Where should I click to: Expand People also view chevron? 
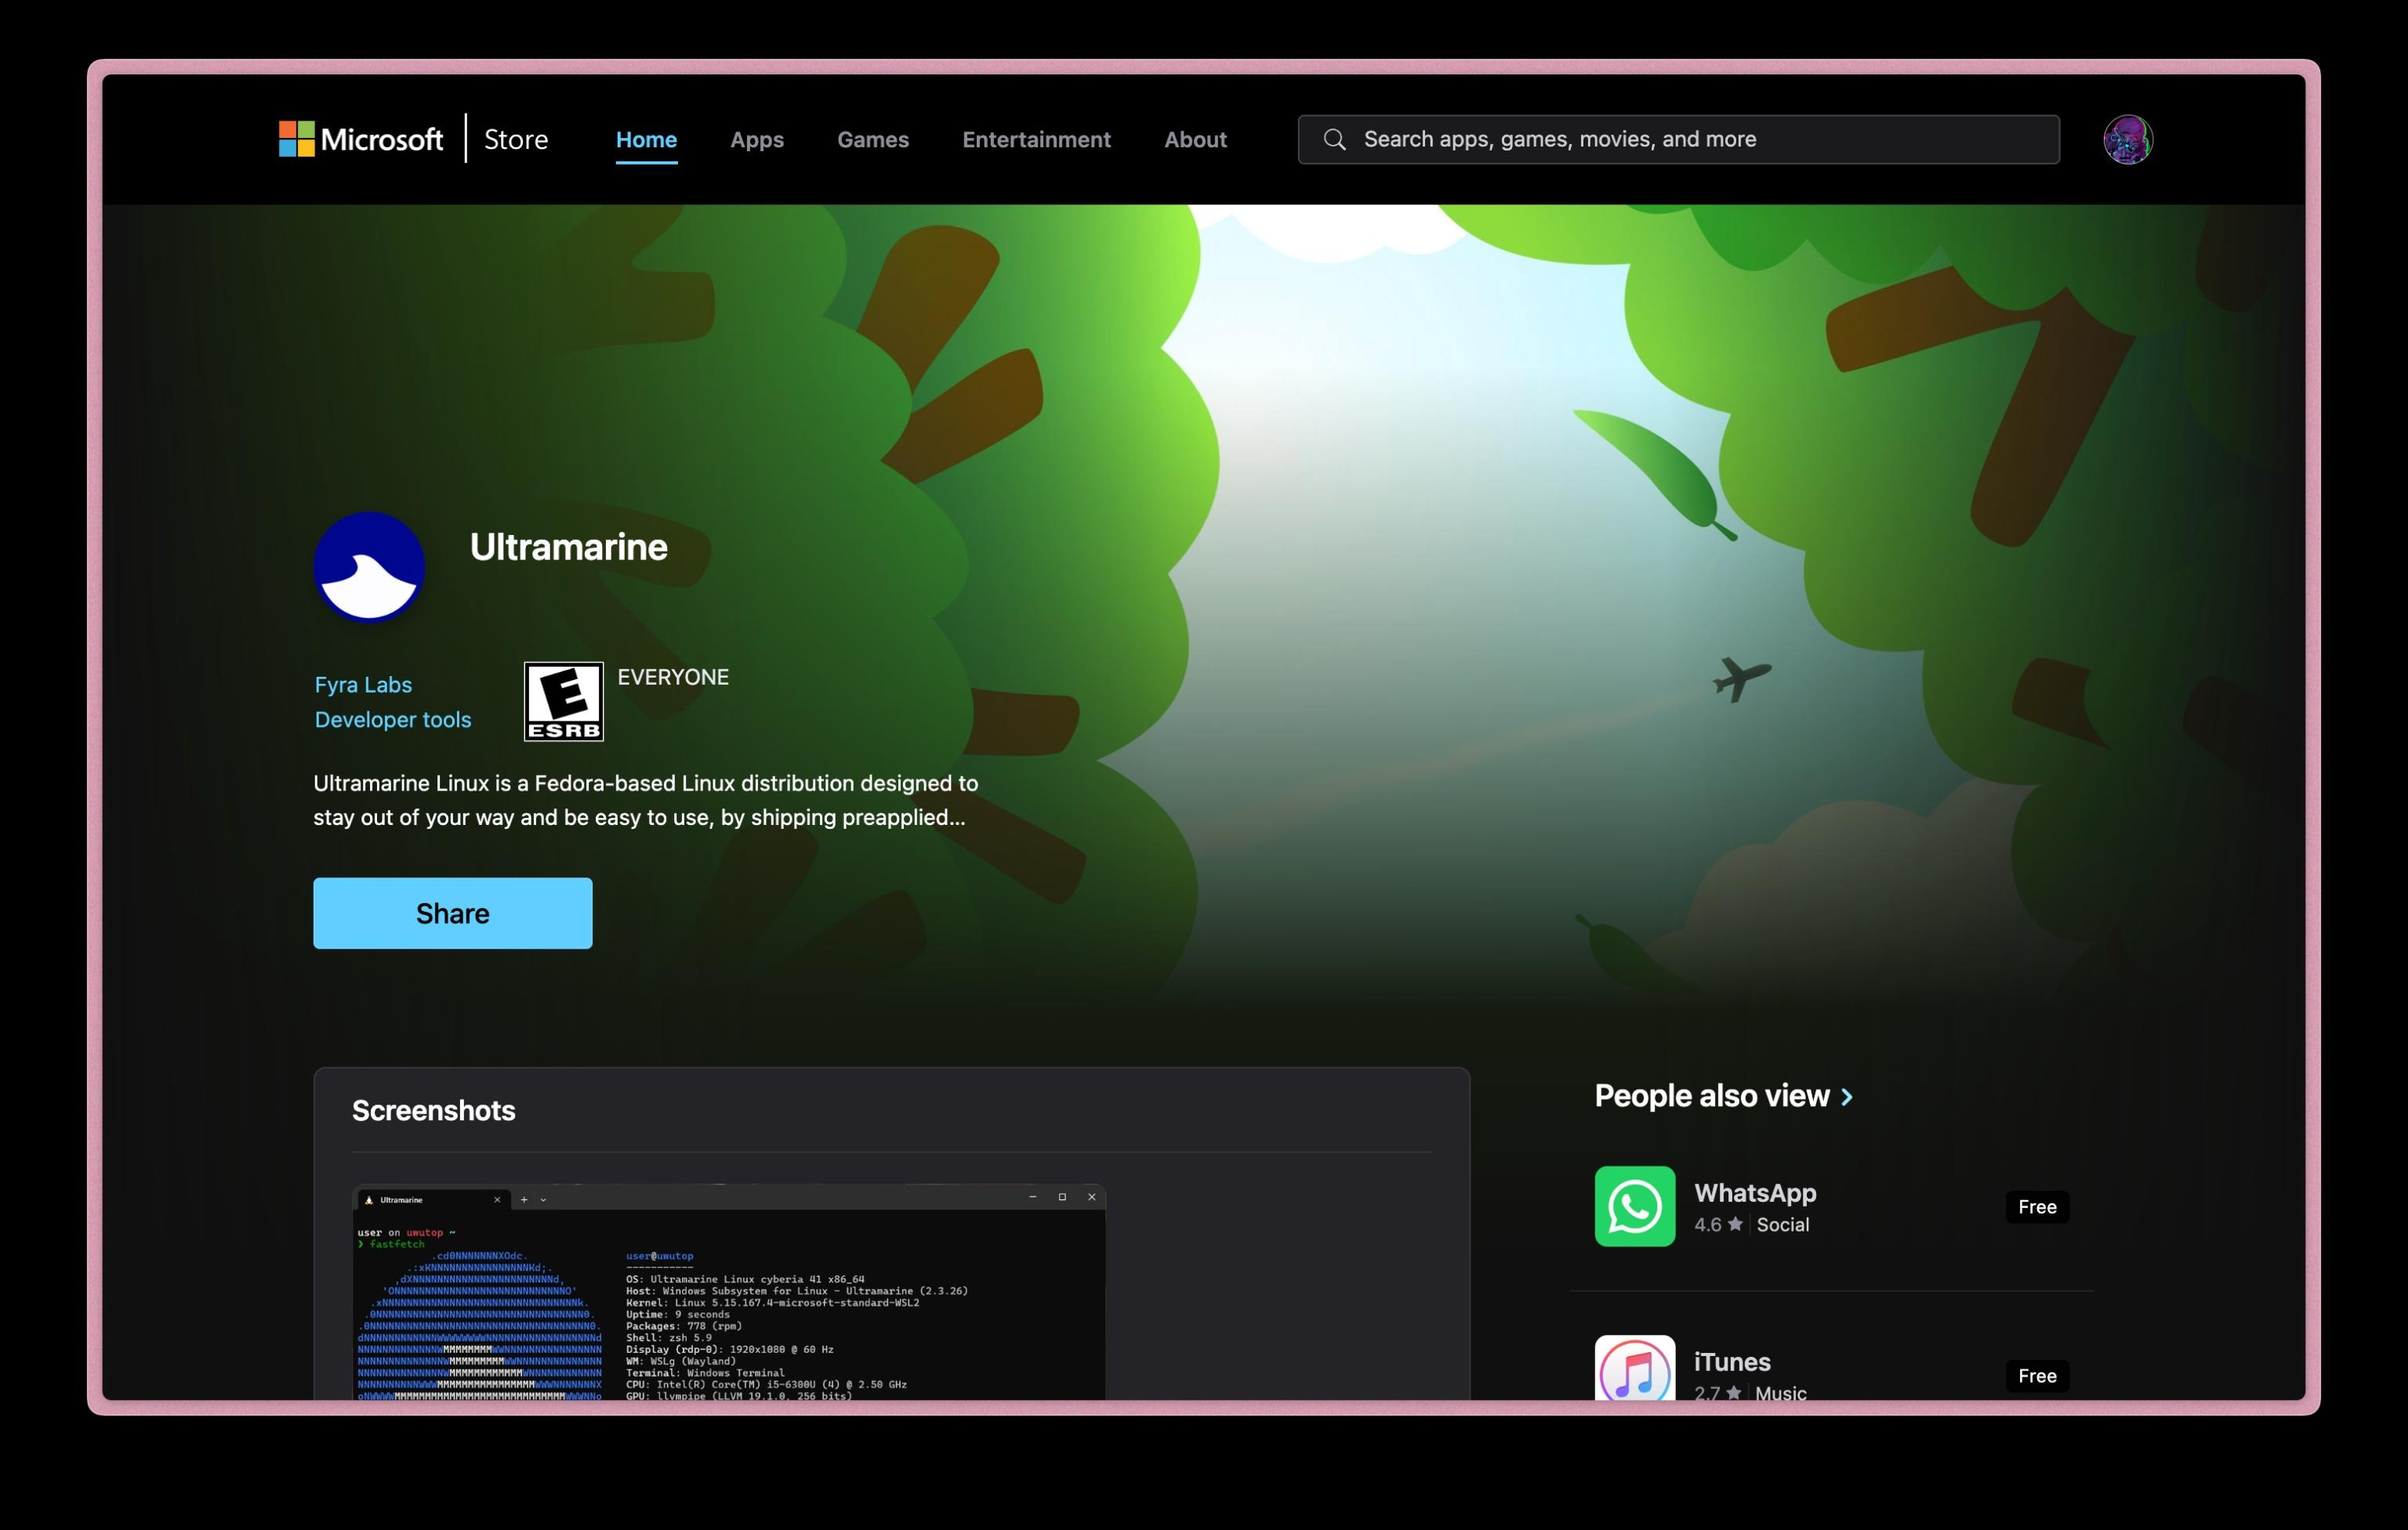coord(1847,1096)
